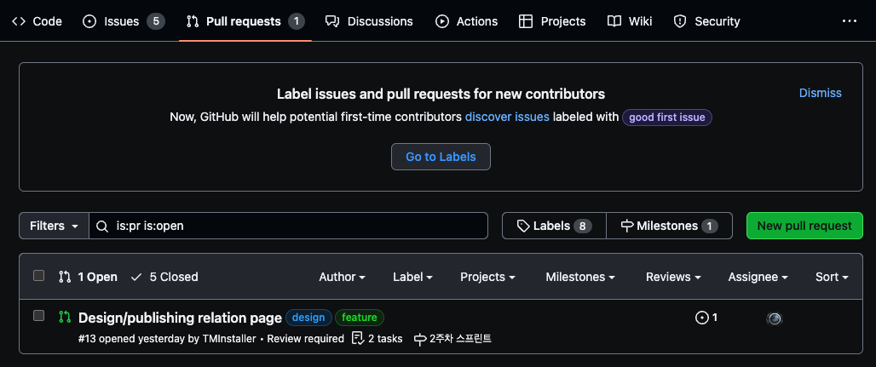Image resolution: width=876 pixels, height=367 pixels.
Task: Click the Pull requests count badge 1
Action: pos(296,21)
